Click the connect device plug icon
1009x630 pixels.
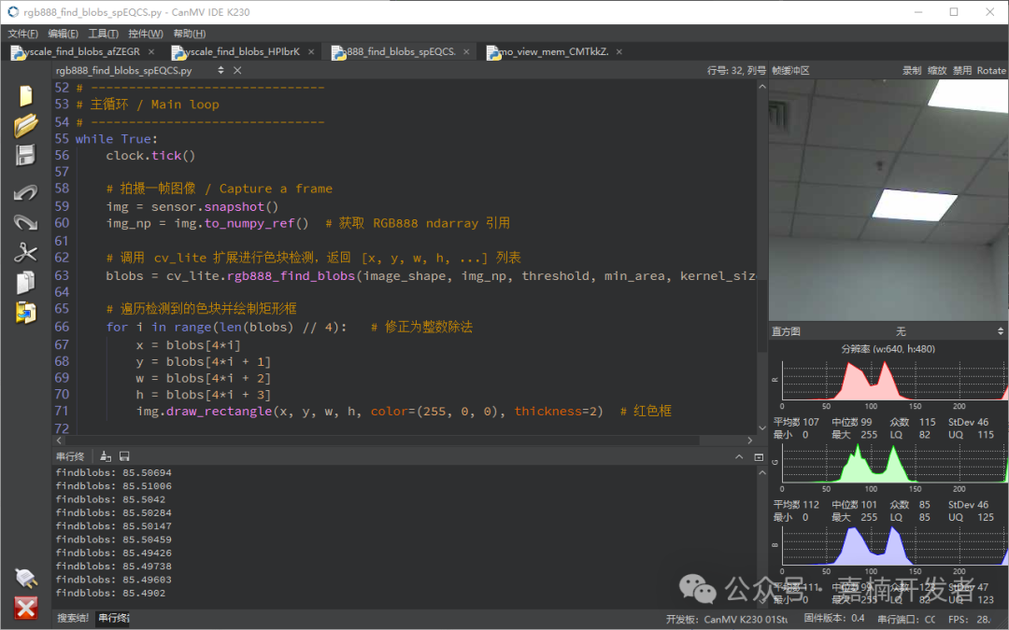tap(25, 579)
